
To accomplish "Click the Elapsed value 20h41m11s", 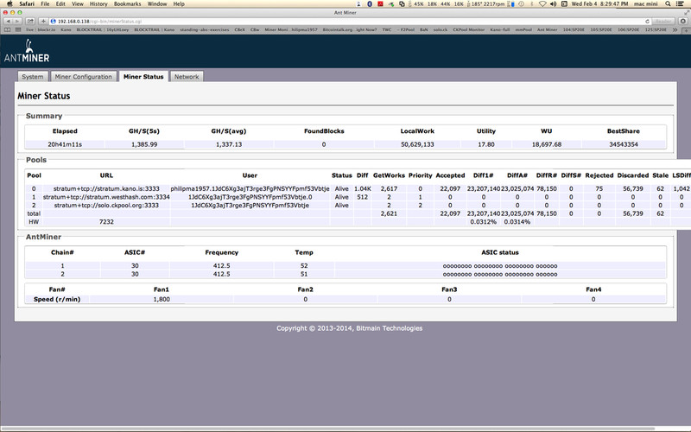I will click(x=65, y=144).
